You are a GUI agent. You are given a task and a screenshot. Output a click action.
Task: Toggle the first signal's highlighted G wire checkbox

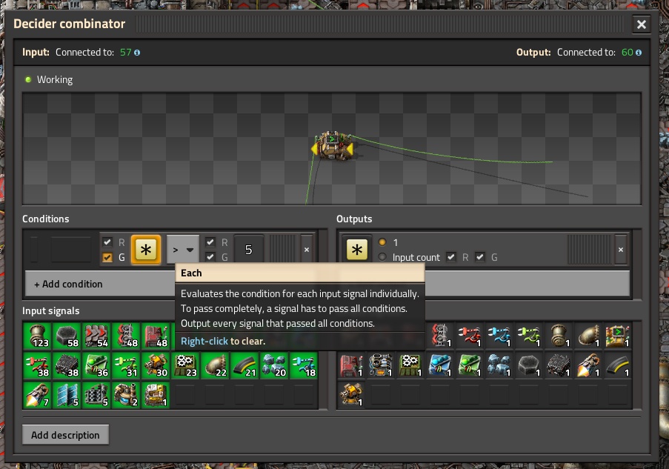[107, 257]
